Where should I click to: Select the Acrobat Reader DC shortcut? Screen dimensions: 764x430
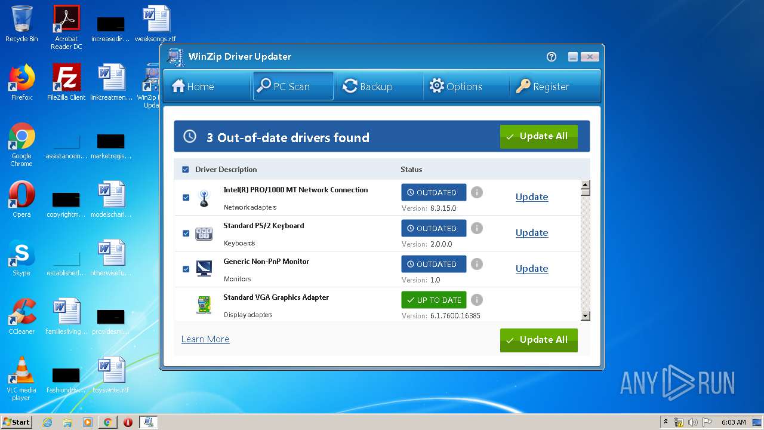click(x=66, y=27)
